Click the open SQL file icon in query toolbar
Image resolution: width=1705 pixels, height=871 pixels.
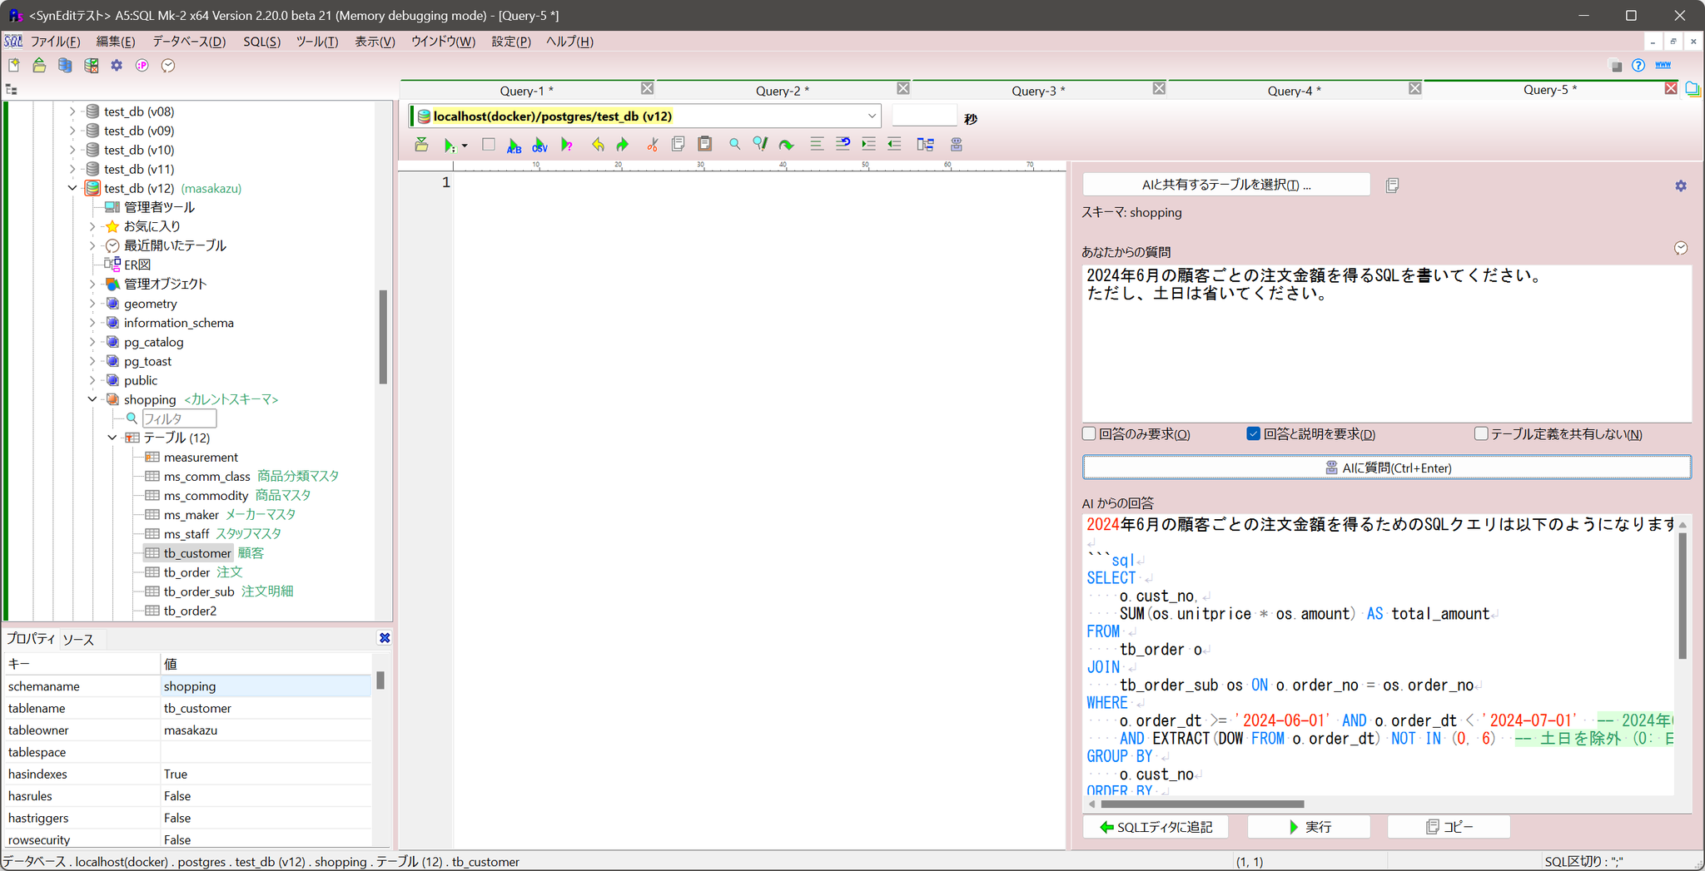coord(421,145)
